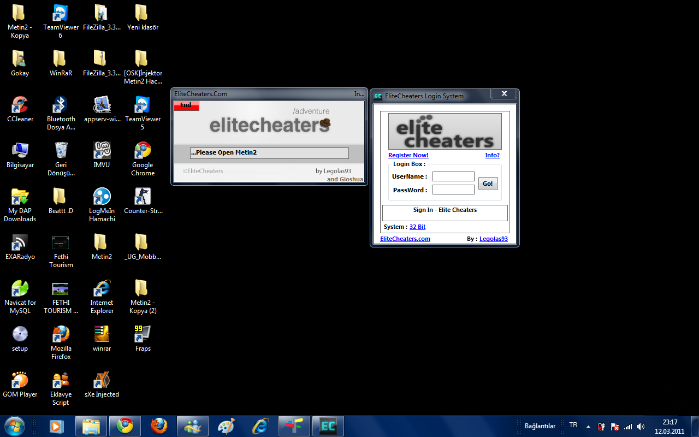699x437 pixels.
Task: Select the Internet Explorer desktop shortcut
Action: click(102, 297)
